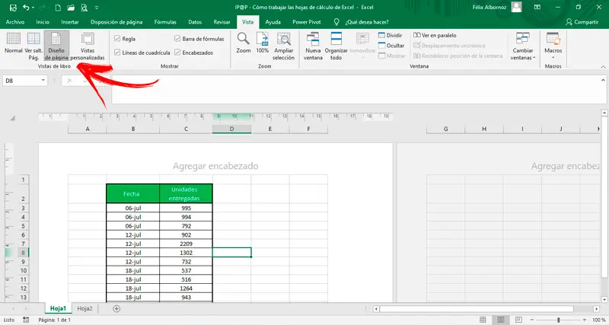Customize the quick access toolbar dropdown
The image size is (609, 325).
pos(97,8)
